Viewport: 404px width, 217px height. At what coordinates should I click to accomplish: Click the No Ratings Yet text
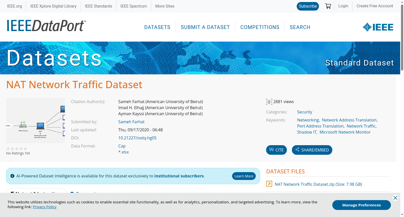[18, 153]
